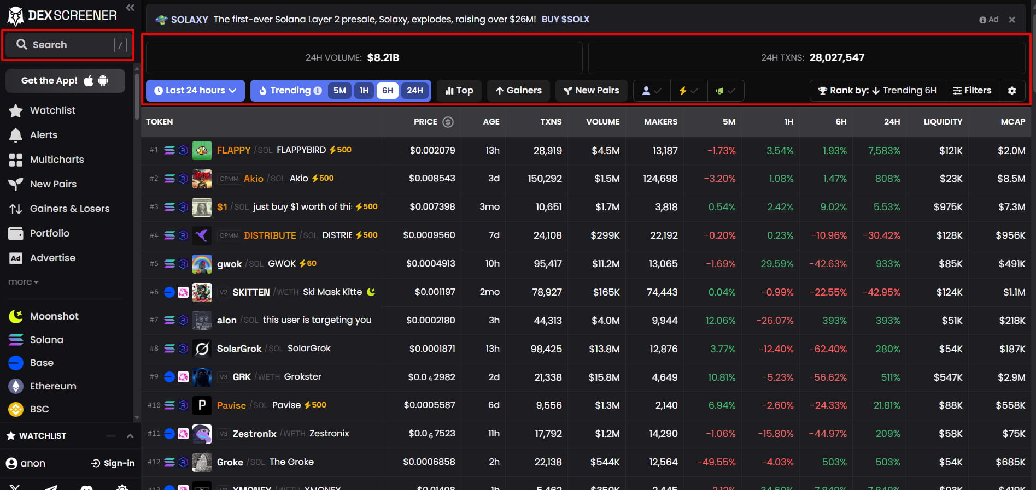Select the 5M trending timeframe
Viewport: 1036px width, 490px height.
340,91
